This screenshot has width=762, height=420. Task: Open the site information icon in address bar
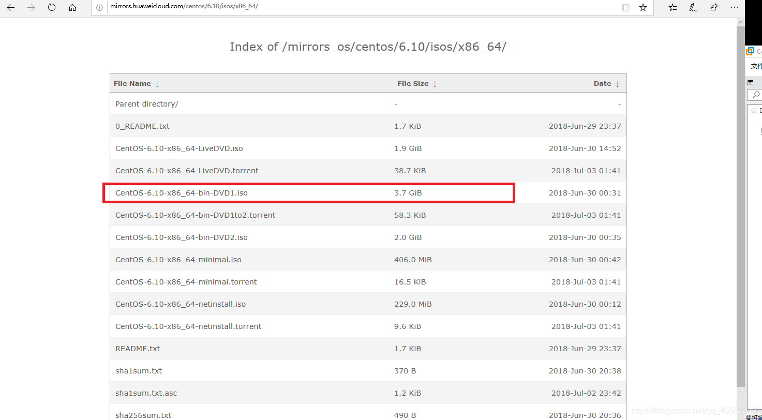click(x=100, y=8)
